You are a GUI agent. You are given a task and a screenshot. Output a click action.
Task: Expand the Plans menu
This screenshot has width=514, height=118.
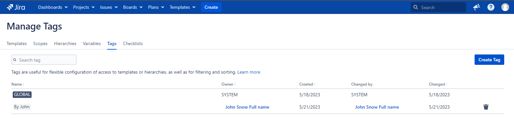pos(156,7)
